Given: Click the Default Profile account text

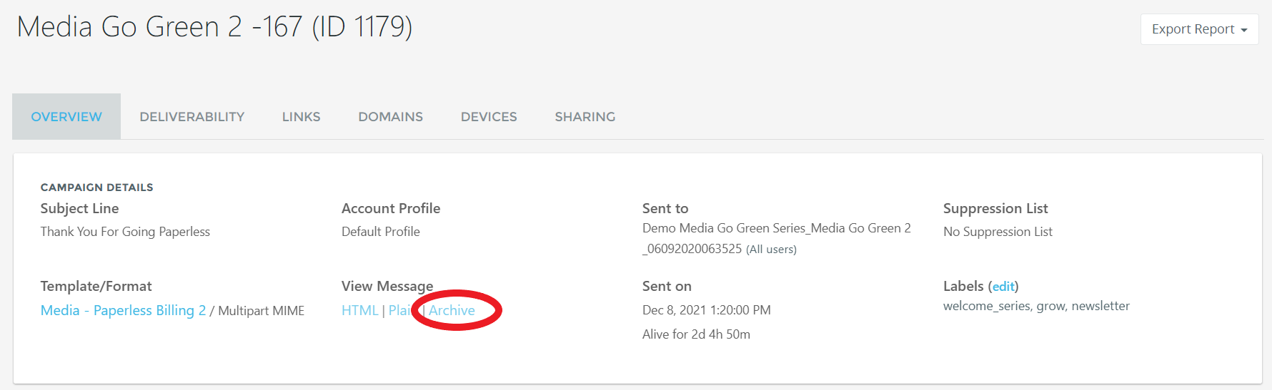Looking at the screenshot, I should (x=380, y=232).
